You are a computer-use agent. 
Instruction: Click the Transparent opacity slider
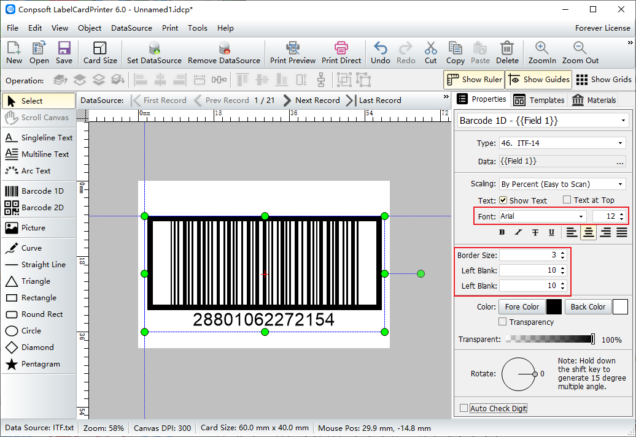point(551,339)
